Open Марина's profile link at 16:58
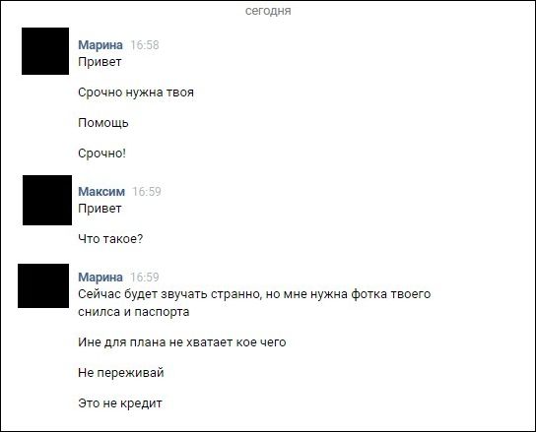 (100, 44)
